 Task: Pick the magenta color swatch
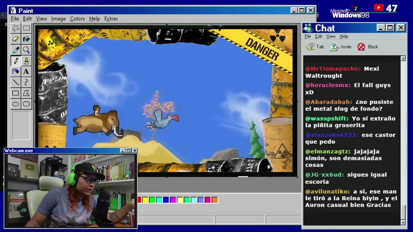coord(173,200)
